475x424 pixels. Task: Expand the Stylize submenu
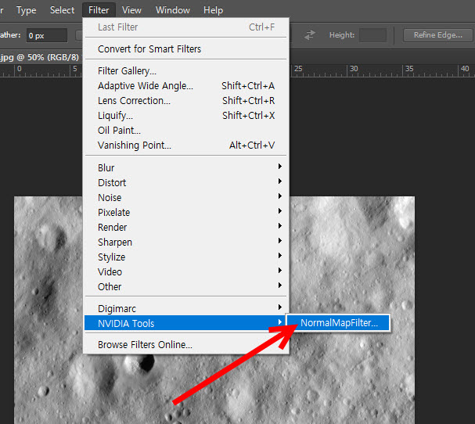pyautogui.click(x=185, y=257)
